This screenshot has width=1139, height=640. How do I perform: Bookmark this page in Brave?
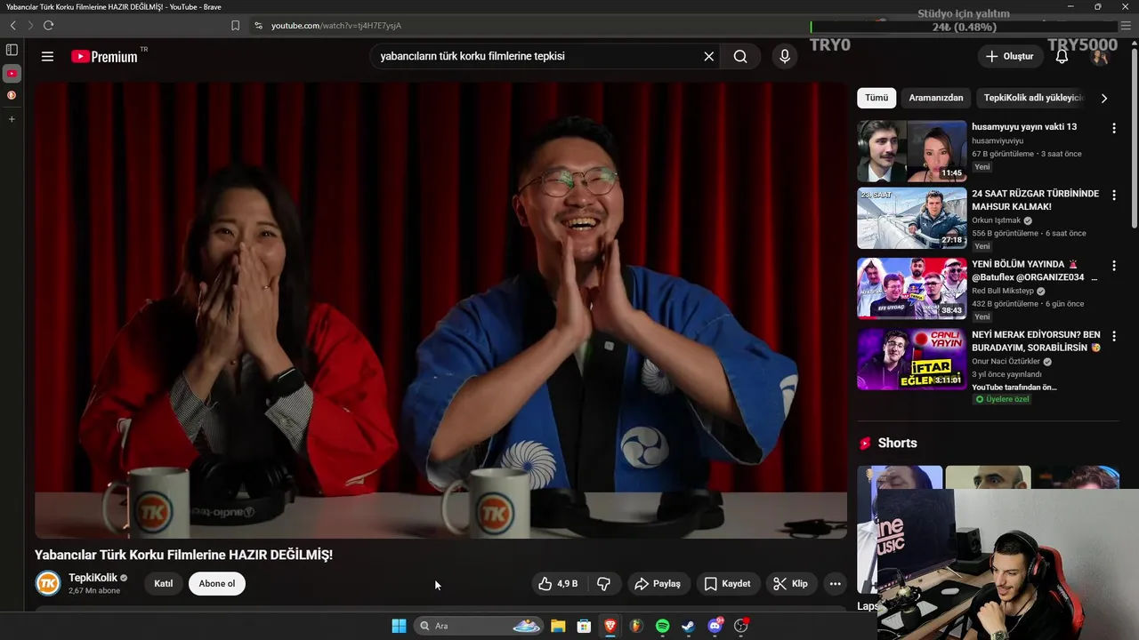[235, 26]
